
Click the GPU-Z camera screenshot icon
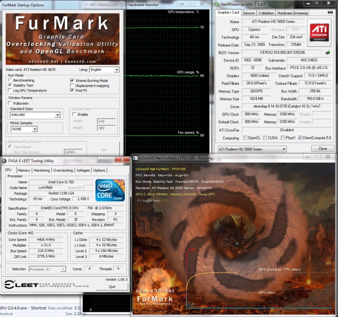(330, 12)
